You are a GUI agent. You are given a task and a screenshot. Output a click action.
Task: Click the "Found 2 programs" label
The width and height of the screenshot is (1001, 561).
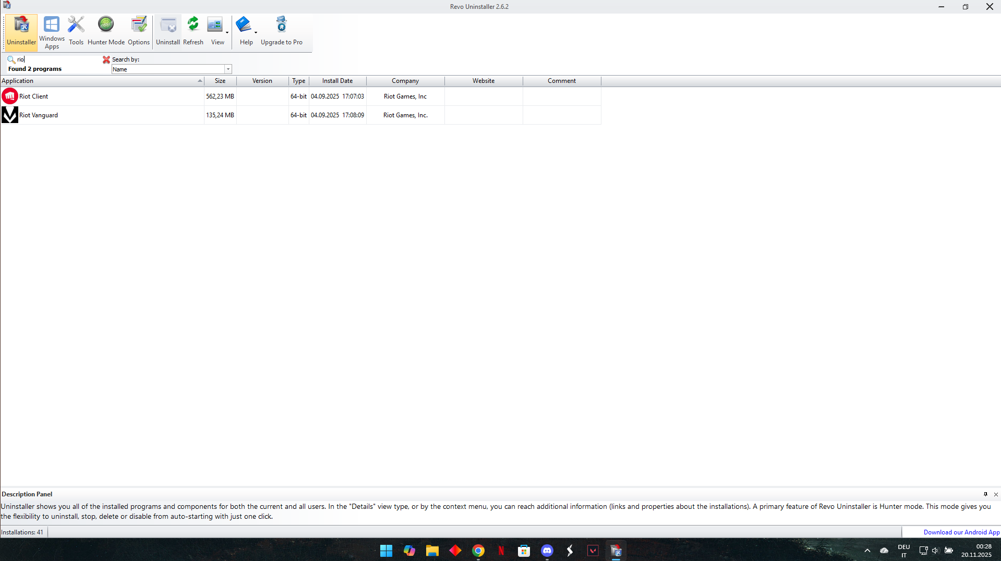click(x=35, y=69)
